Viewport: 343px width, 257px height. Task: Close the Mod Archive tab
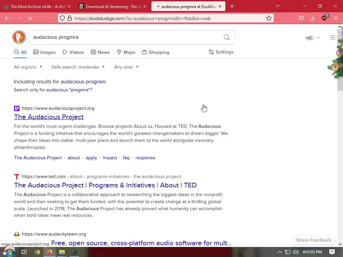pyautogui.click(x=69, y=6)
